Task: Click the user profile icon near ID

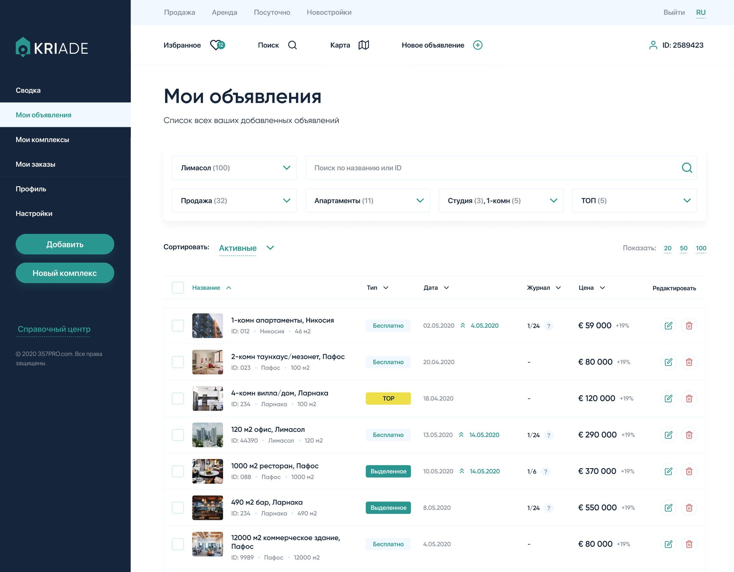Action: [653, 45]
